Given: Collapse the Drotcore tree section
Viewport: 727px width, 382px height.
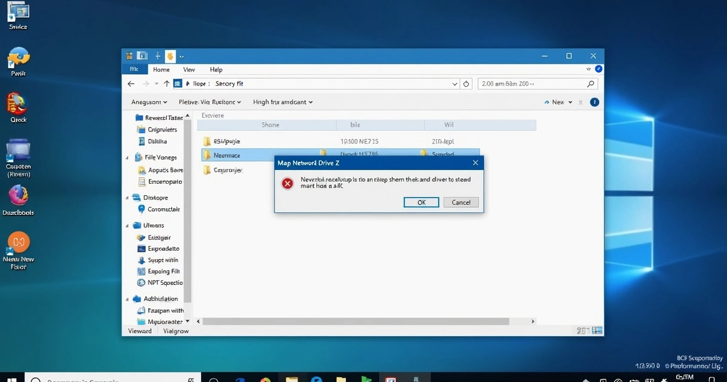Looking at the screenshot, I should coord(127,198).
